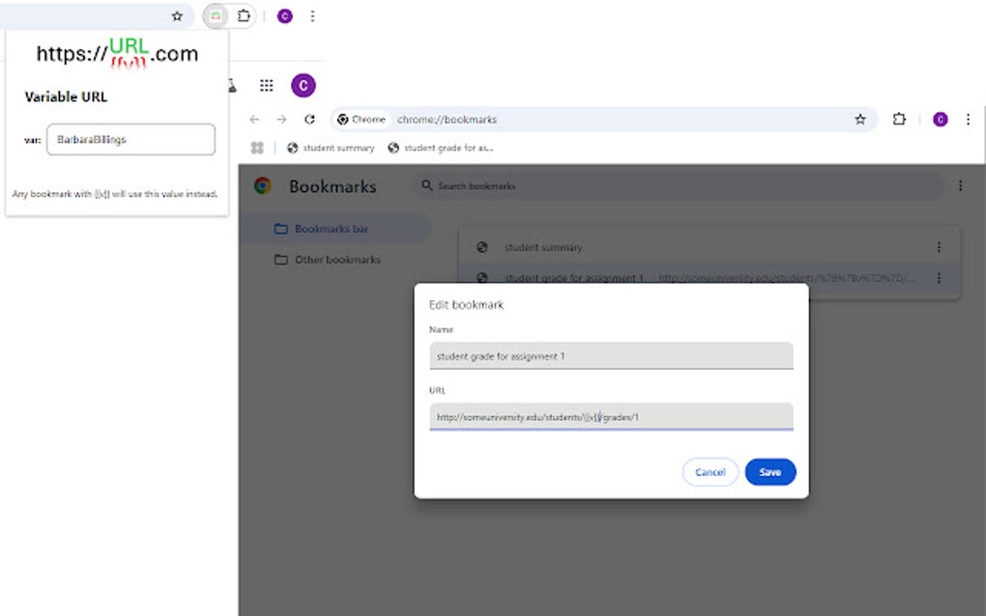Open student summary bookmark in bookmarks bar

pyautogui.click(x=331, y=148)
